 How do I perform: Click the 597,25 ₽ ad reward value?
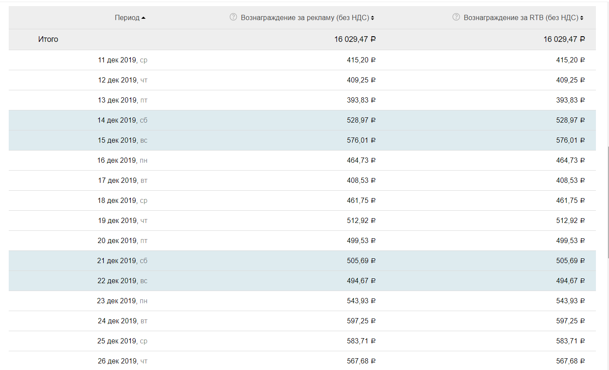point(361,321)
